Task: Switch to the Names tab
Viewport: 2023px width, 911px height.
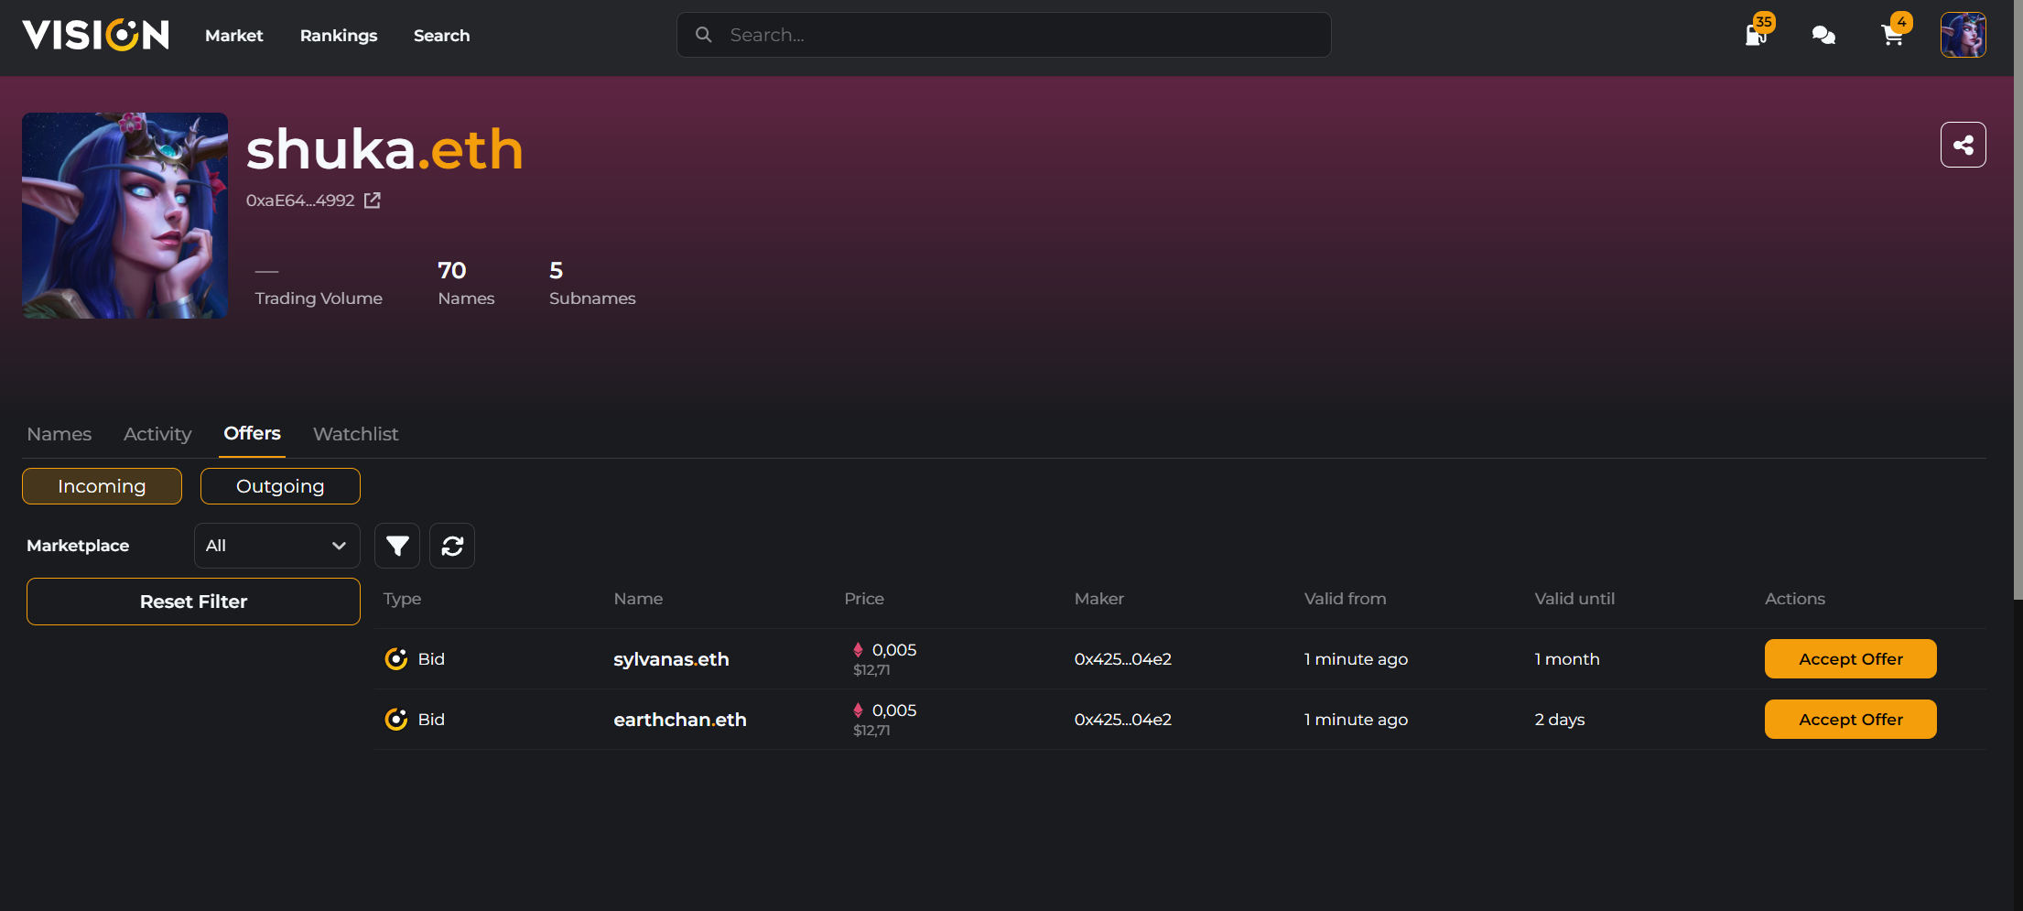Action: (x=59, y=434)
